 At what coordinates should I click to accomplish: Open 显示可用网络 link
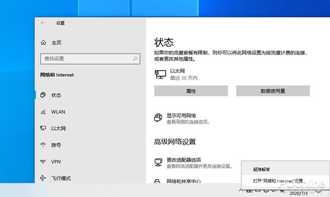[x=181, y=116]
